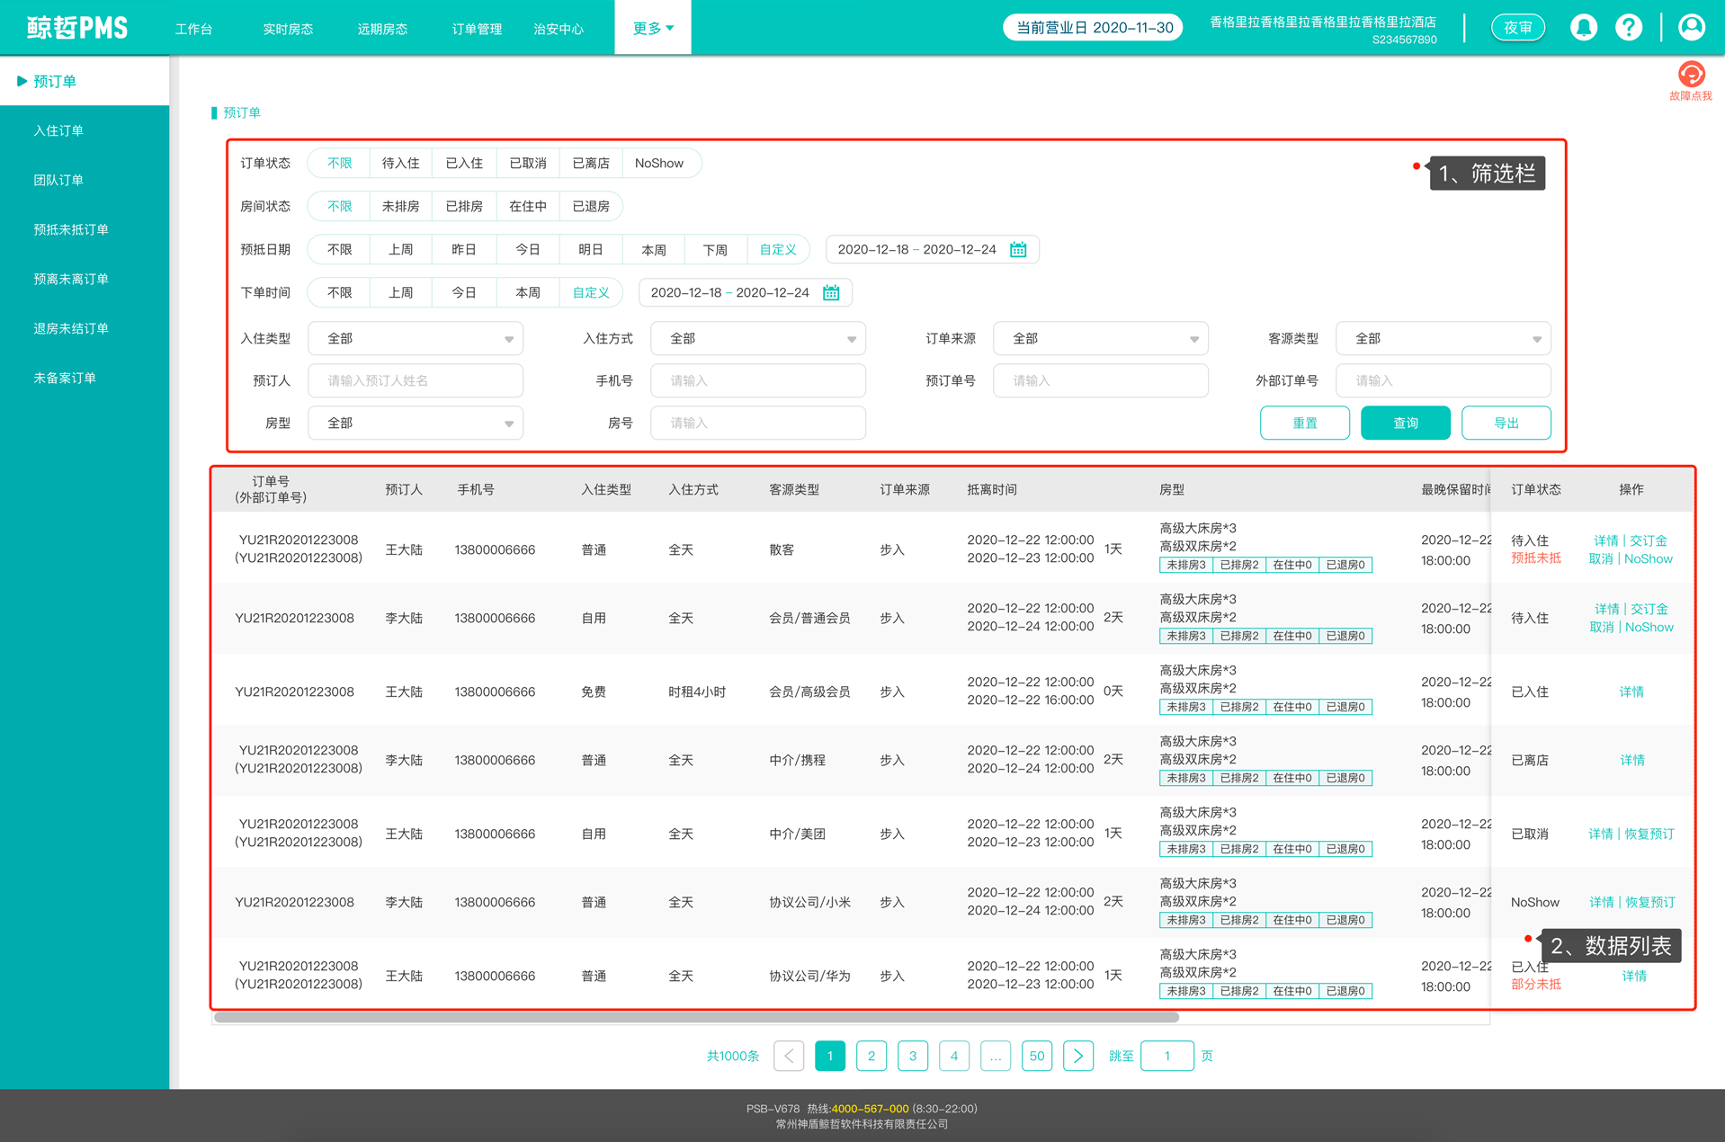This screenshot has width=1725, height=1142.
Task: Focus the 预订人 name input
Action: click(x=416, y=380)
